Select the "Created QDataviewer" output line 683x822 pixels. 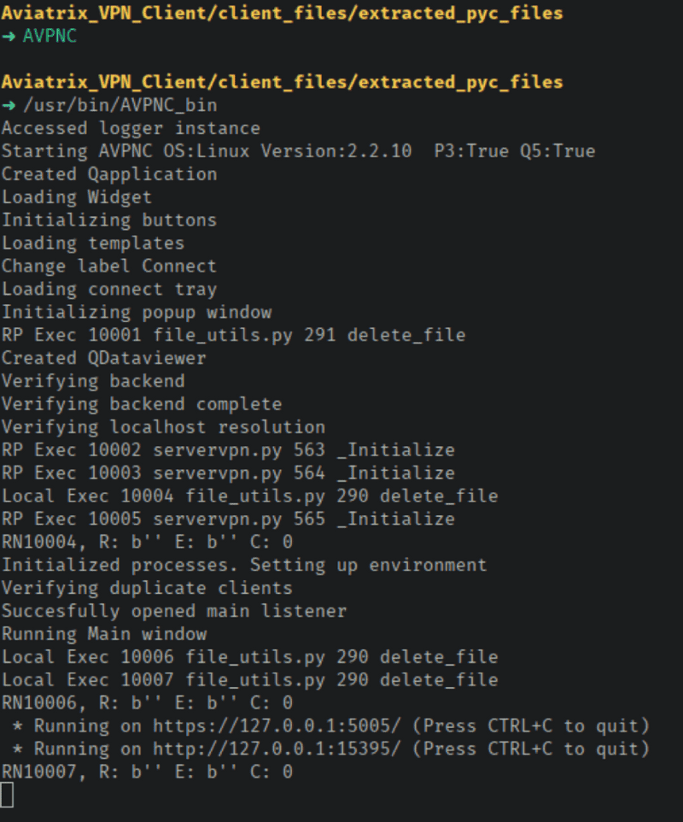point(103,358)
